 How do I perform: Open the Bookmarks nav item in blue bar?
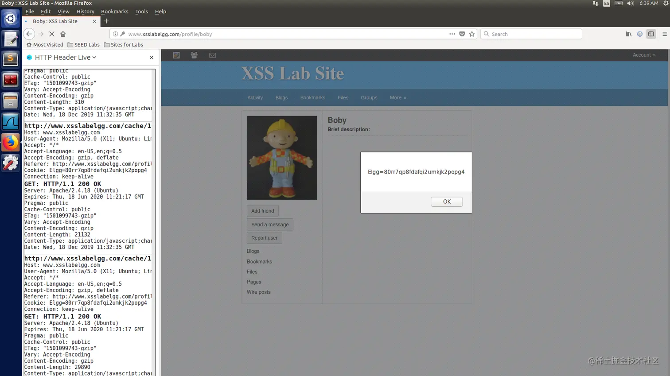tap(312, 98)
